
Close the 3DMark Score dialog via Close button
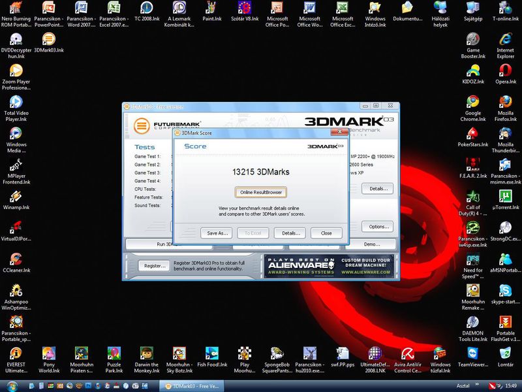326,233
